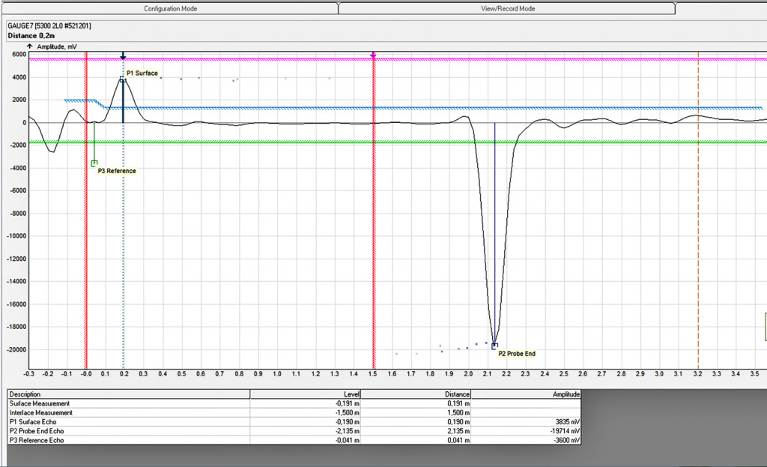The height and width of the screenshot is (467, 767).
Task: Click the magenta interface marker at 1.5 m
Action: [373, 55]
